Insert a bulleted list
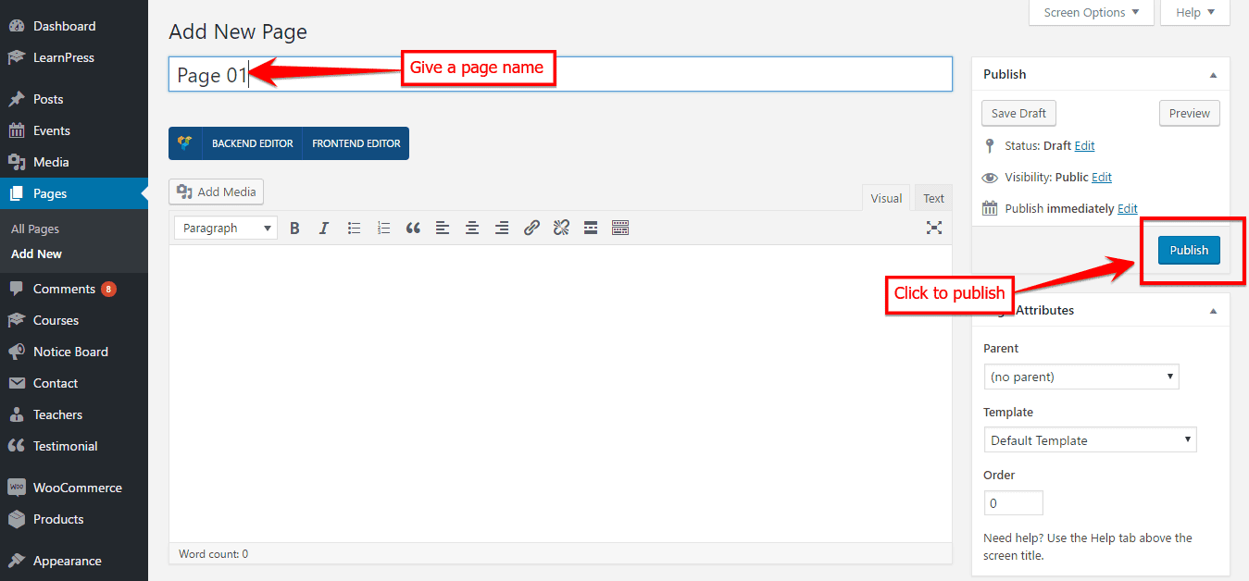The height and width of the screenshot is (581, 1249). 354,228
